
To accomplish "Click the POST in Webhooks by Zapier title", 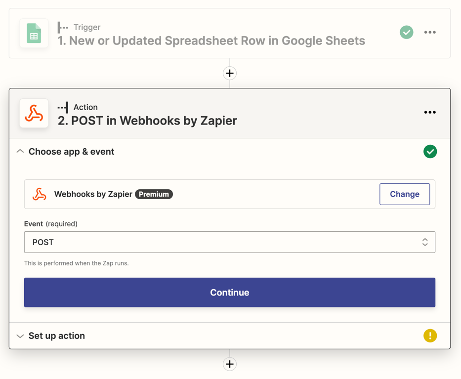I will point(147,121).
